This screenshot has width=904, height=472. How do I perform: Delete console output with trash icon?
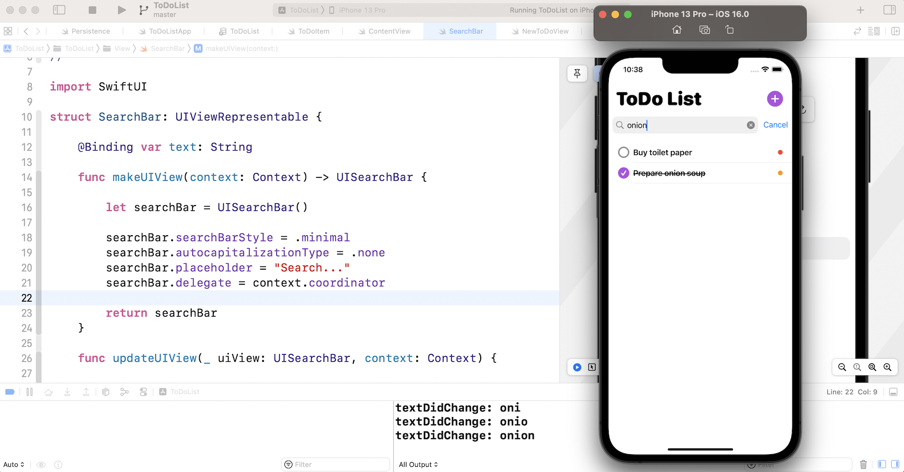click(863, 464)
